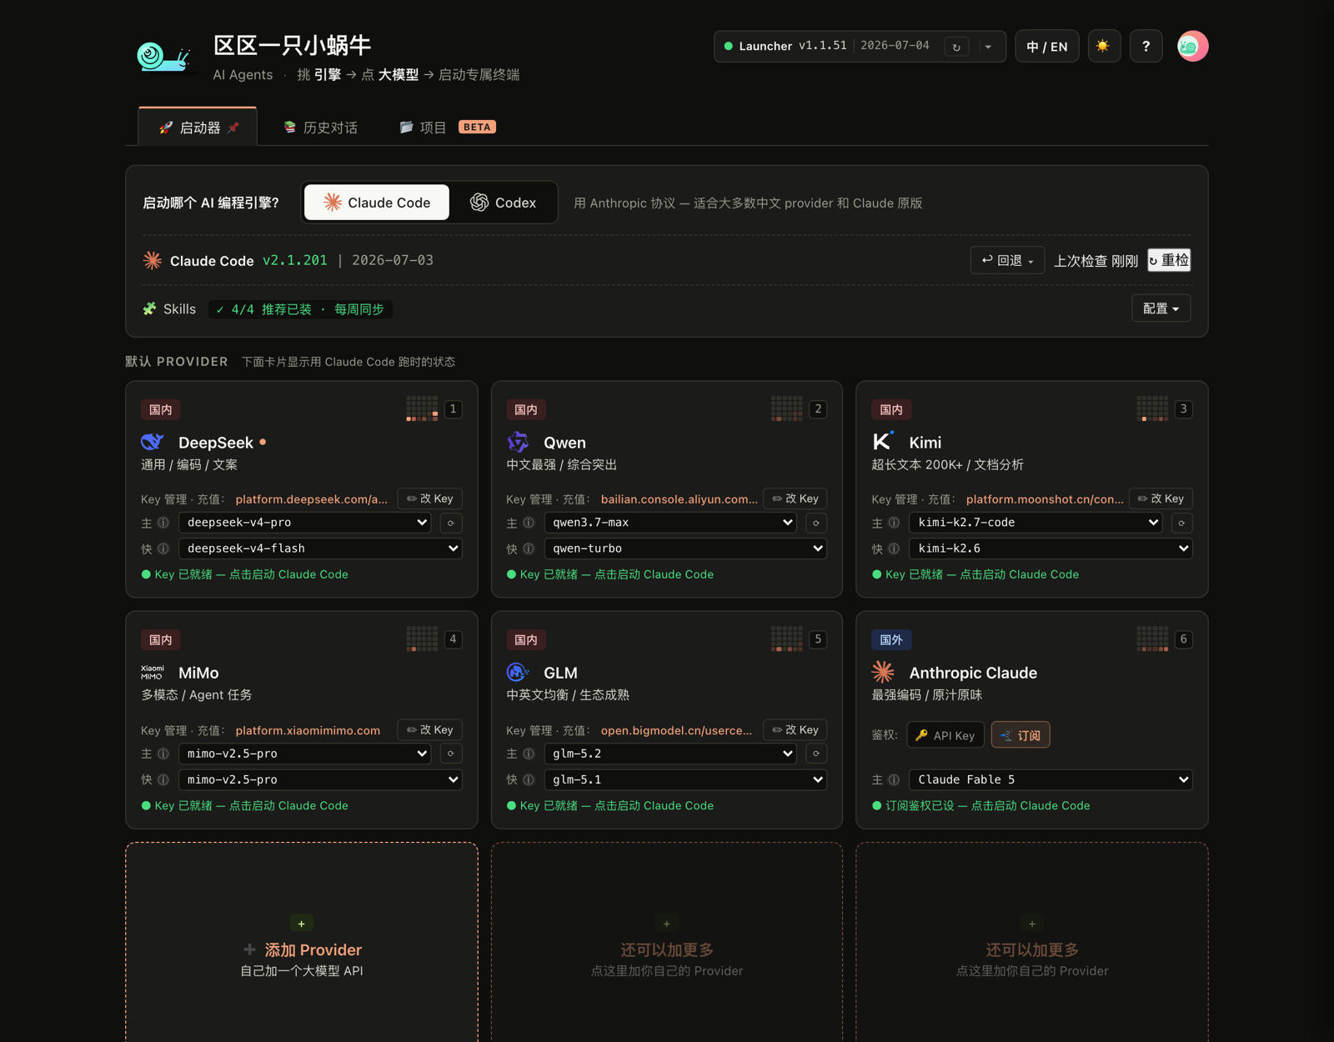Click the DeepSeek whale logo
The image size is (1334, 1042).
point(153,442)
